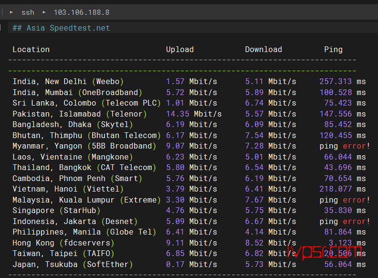Select 'Vietnam, Hanoi (Viettel)' location
378x278 pixels.
coord(68,189)
